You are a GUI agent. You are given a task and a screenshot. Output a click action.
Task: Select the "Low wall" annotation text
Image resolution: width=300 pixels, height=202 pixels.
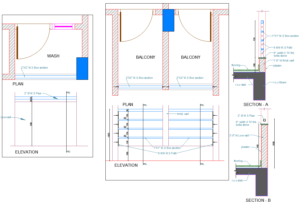tap(6, 117)
